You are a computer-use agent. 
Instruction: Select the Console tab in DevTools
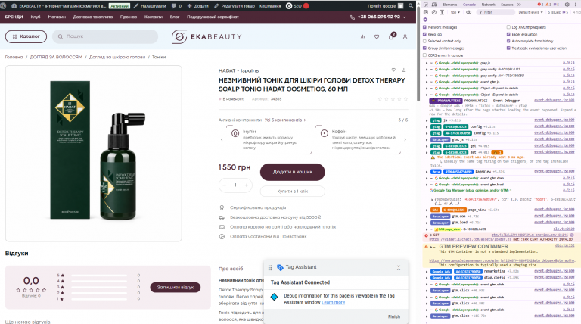(469, 5)
